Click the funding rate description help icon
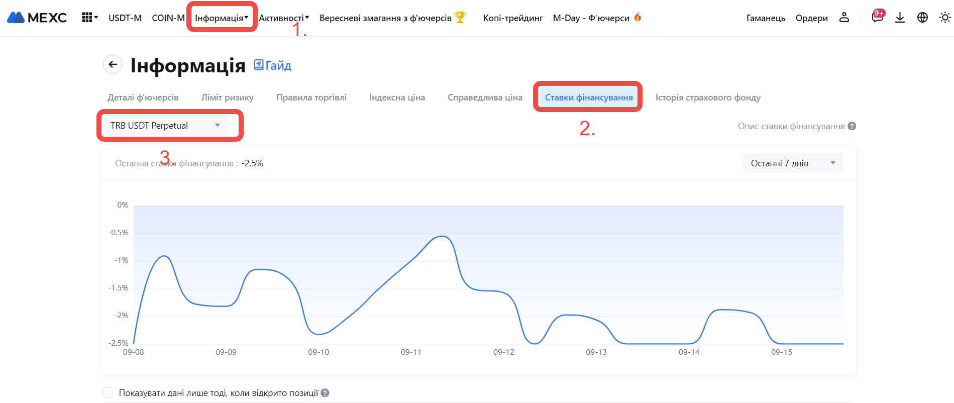 pyautogui.click(x=852, y=126)
